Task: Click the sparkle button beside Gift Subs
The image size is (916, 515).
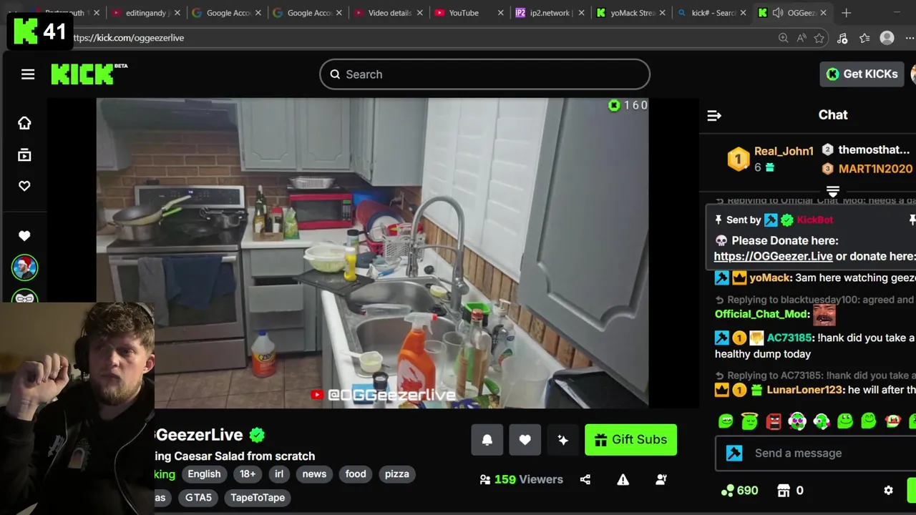Action: tap(562, 440)
